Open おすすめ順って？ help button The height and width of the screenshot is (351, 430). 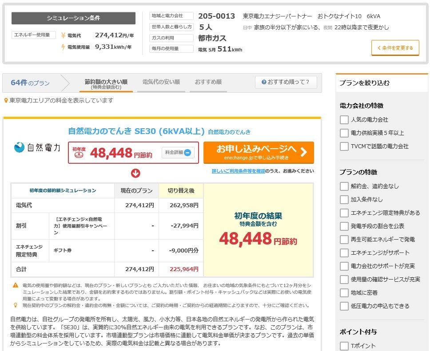coord(286,82)
